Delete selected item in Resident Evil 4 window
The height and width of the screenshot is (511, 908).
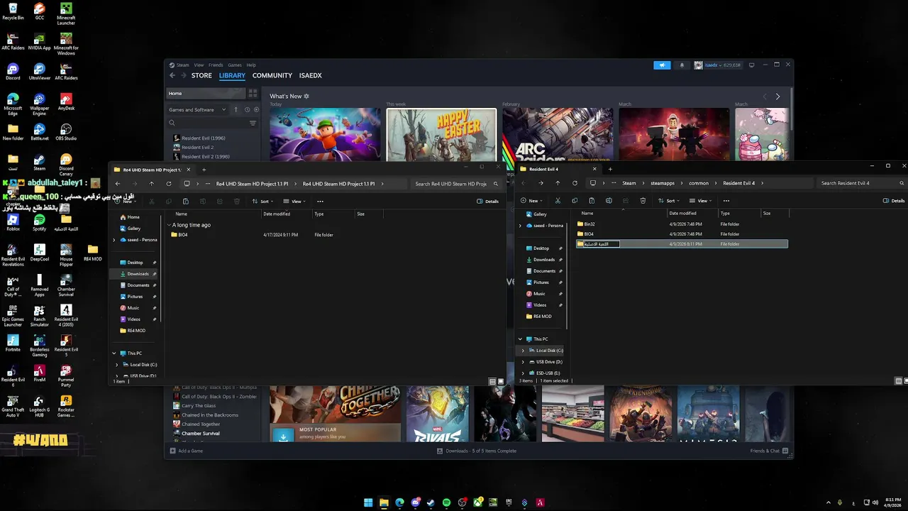tap(643, 201)
